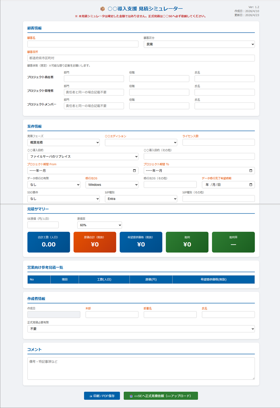Select the 原価率 60% dropdown
280x408 pixels.
(x=99, y=225)
